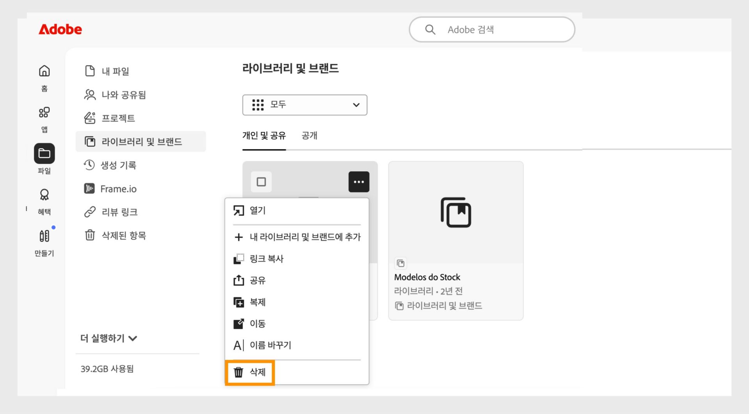Choose 내 라이브러리 및 브랜드에 추가
The image size is (749, 414).
click(297, 237)
